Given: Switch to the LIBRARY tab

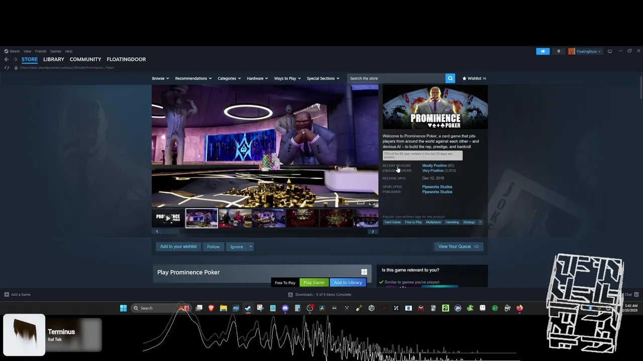Looking at the screenshot, I should tap(54, 59).
